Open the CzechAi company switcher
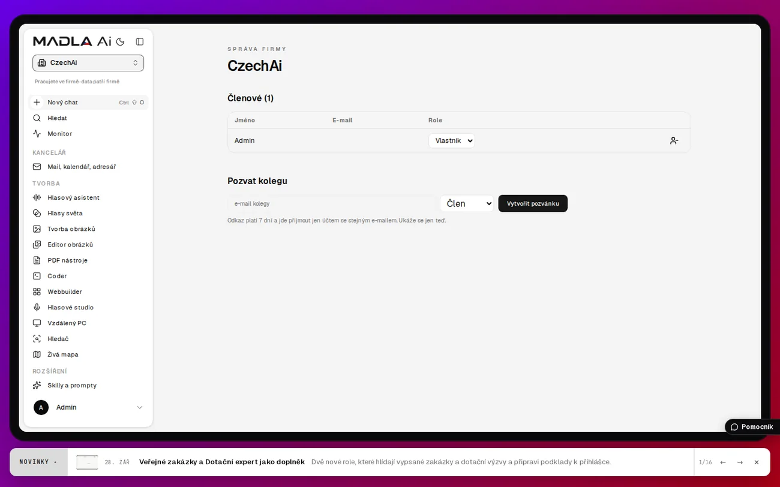780x487 pixels. [x=88, y=63]
